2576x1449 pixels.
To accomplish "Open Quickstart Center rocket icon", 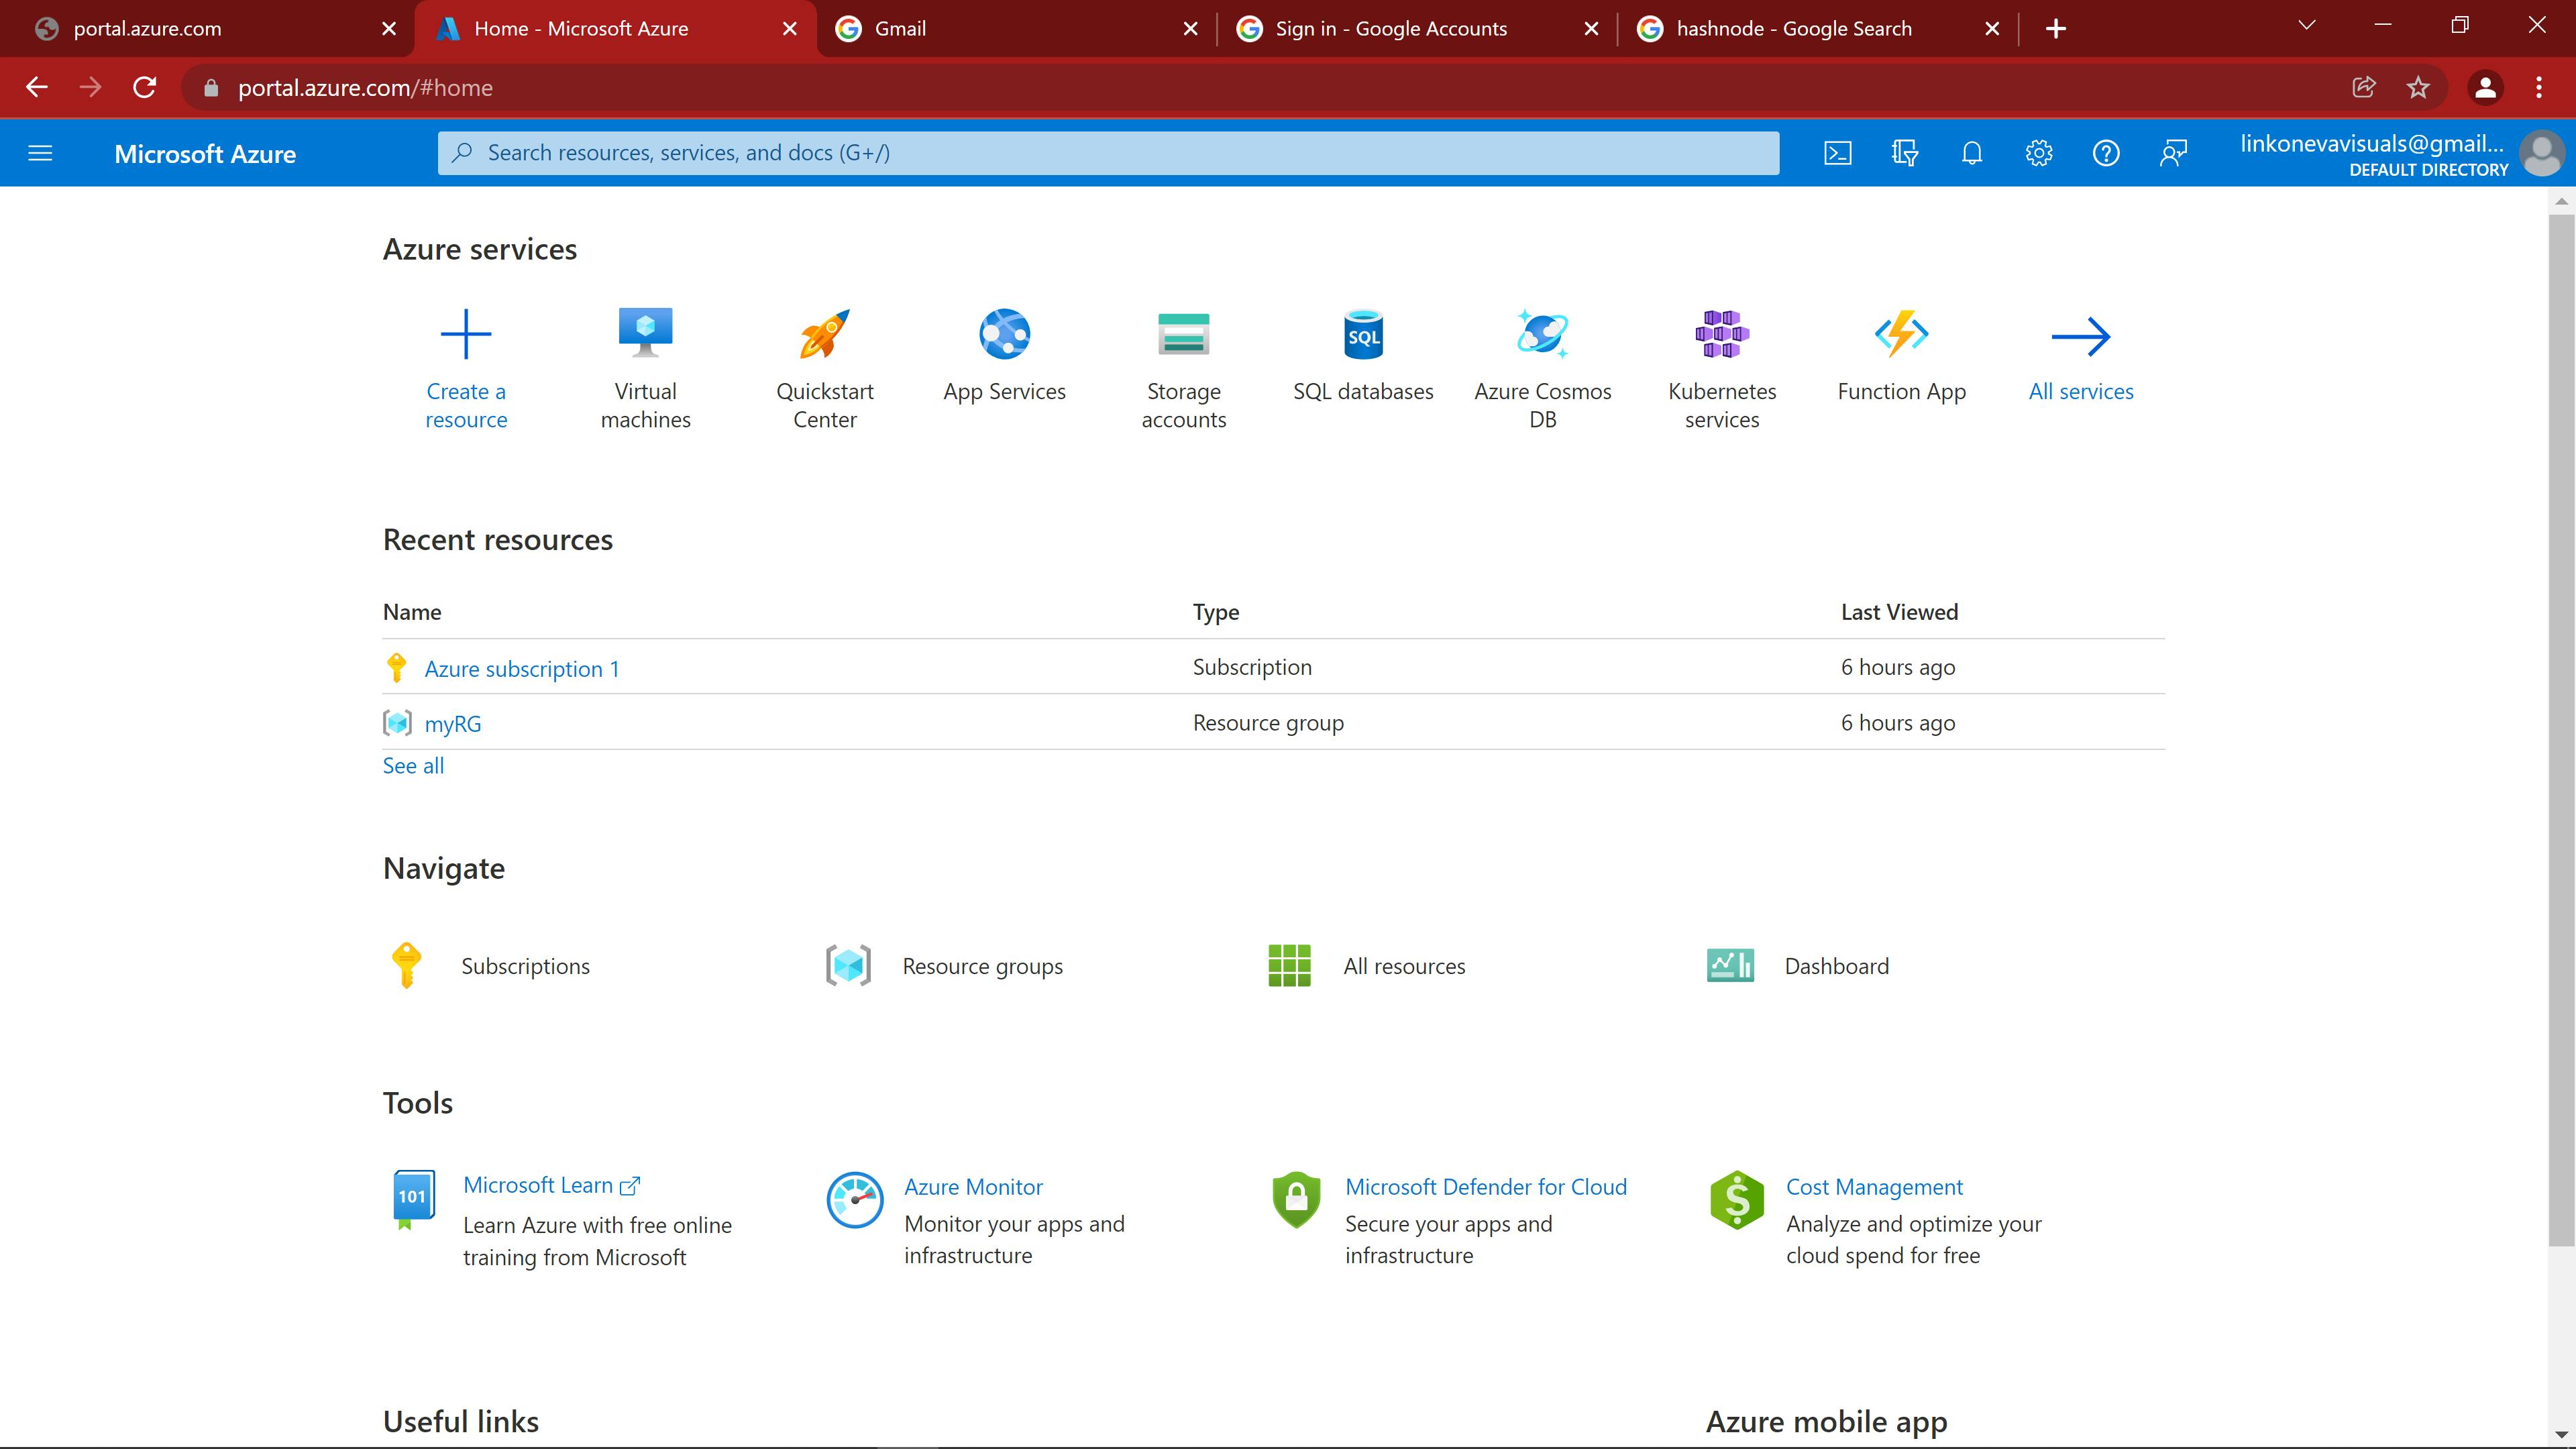I will point(825,333).
